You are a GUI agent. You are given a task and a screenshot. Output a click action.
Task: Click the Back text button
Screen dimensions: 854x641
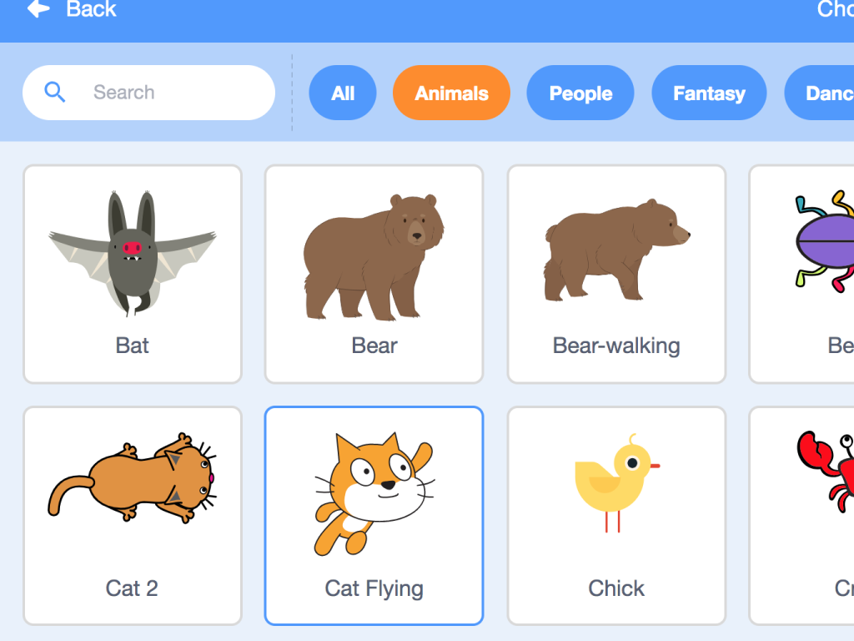(x=91, y=8)
